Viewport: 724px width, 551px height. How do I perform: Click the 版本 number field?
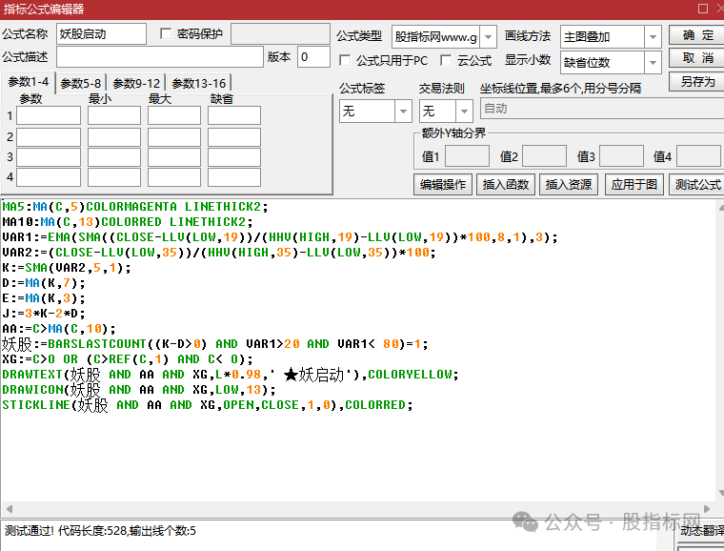313,57
